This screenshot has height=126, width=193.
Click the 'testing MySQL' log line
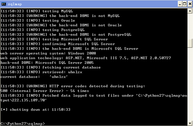(37, 11)
